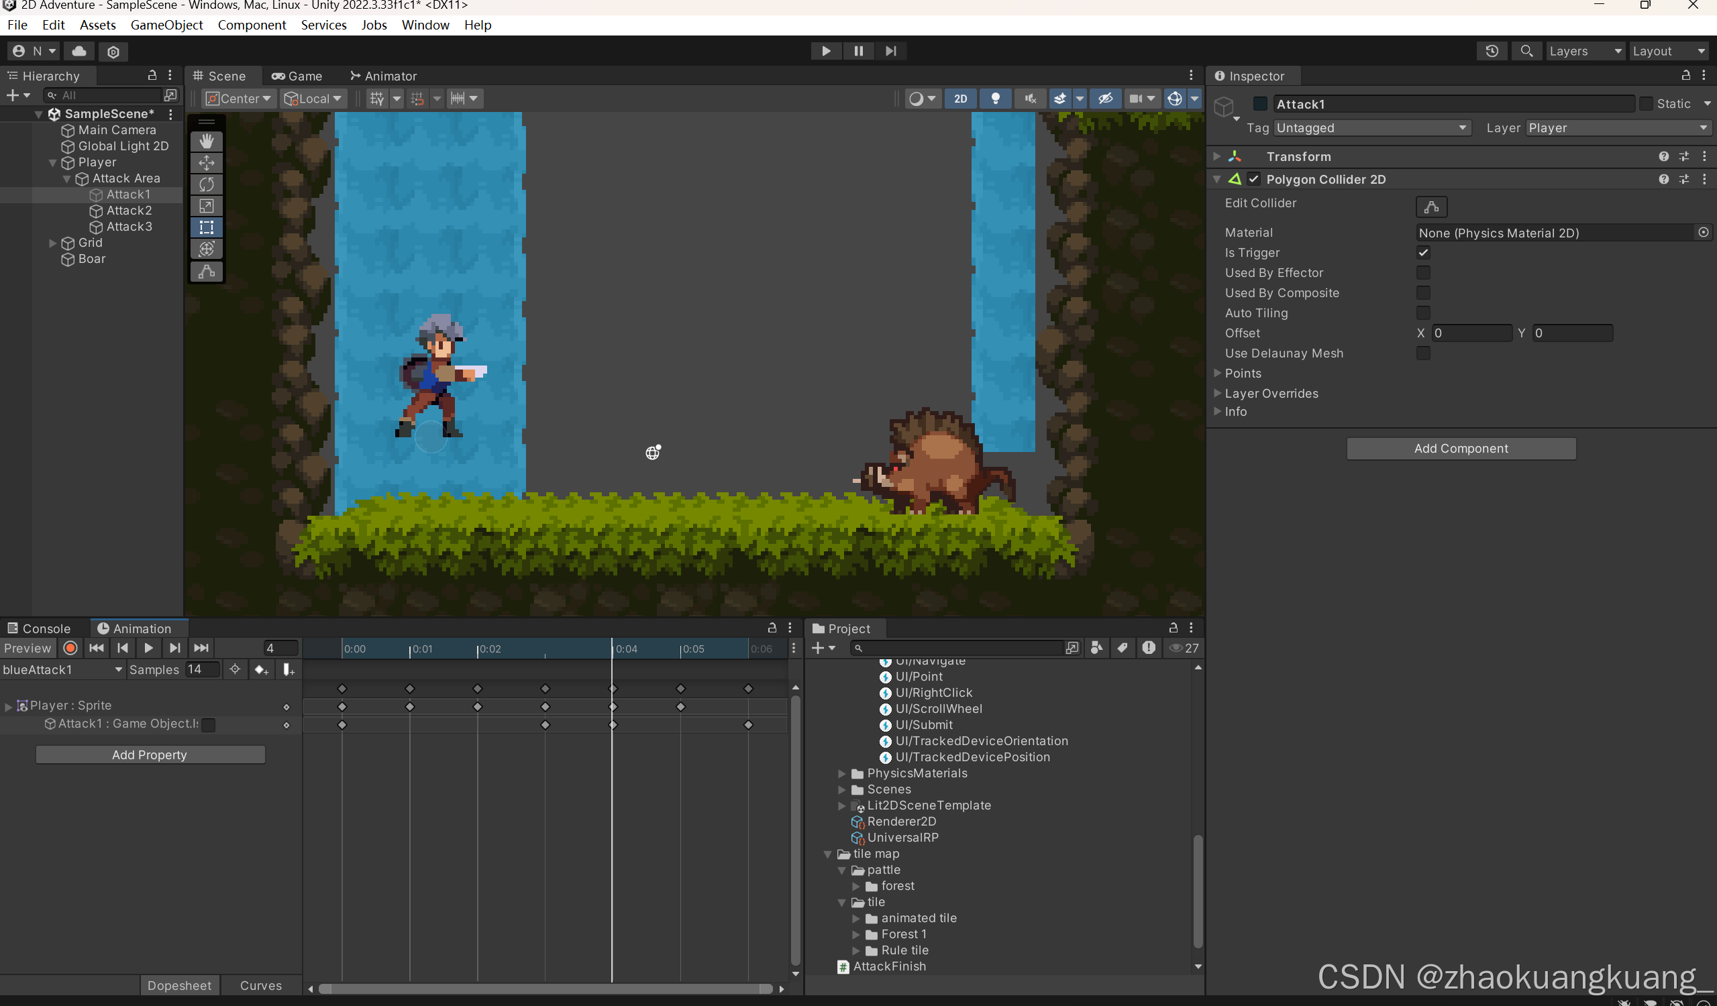This screenshot has height=1006, width=1717.
Task: Open Undo History with the clock icon
Action: (x=1492, y=51)
